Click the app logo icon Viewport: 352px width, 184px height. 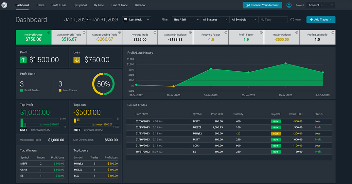pos(4,5)
